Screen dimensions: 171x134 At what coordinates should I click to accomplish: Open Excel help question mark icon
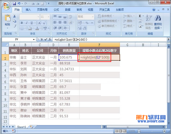pos(154,10)
